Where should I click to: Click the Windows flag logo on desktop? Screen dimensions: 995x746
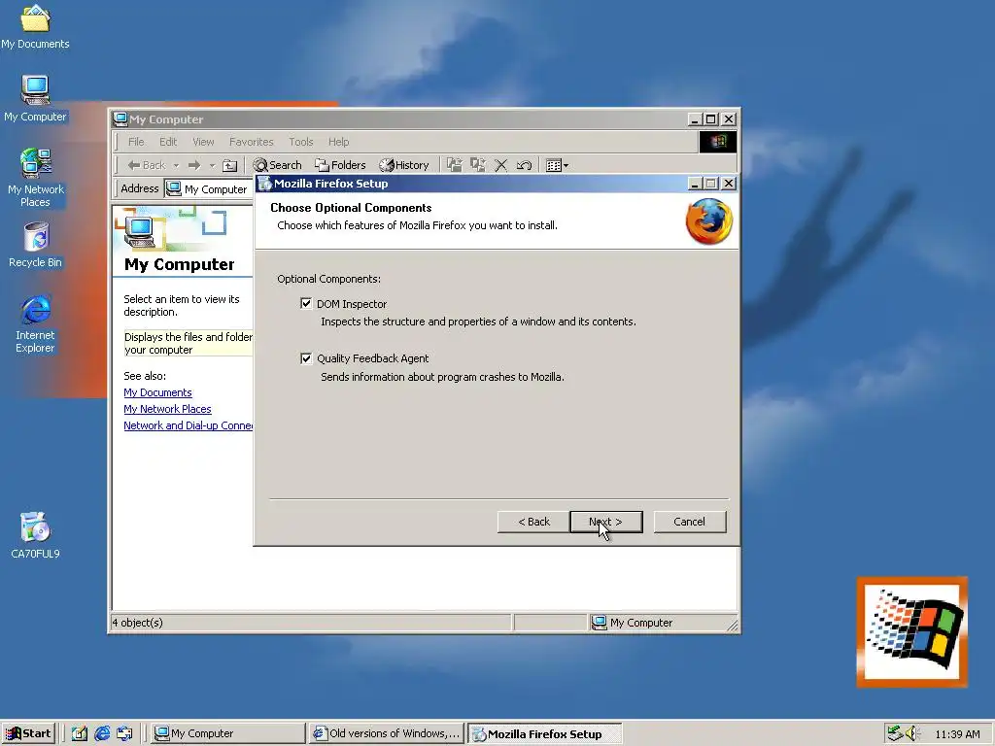912,631
